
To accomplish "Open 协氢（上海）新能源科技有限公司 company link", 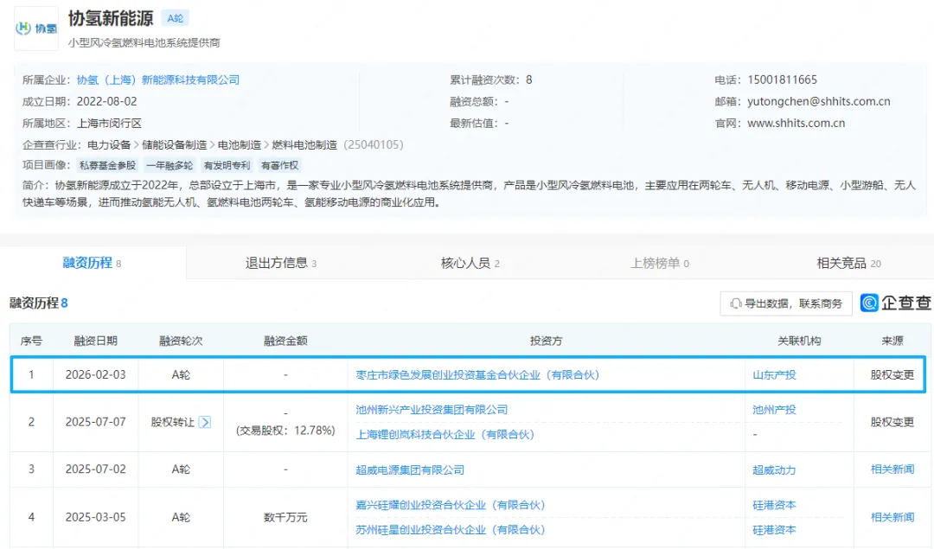I will (158, 80).
